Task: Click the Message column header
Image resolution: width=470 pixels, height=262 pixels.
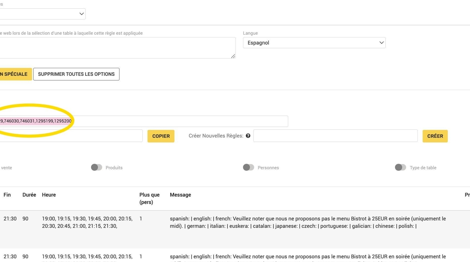Action: (x=180, y=195)
